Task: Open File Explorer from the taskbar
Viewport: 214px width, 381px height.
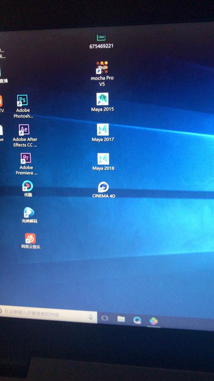Action: pyautogui.click(x=121, y=319)
